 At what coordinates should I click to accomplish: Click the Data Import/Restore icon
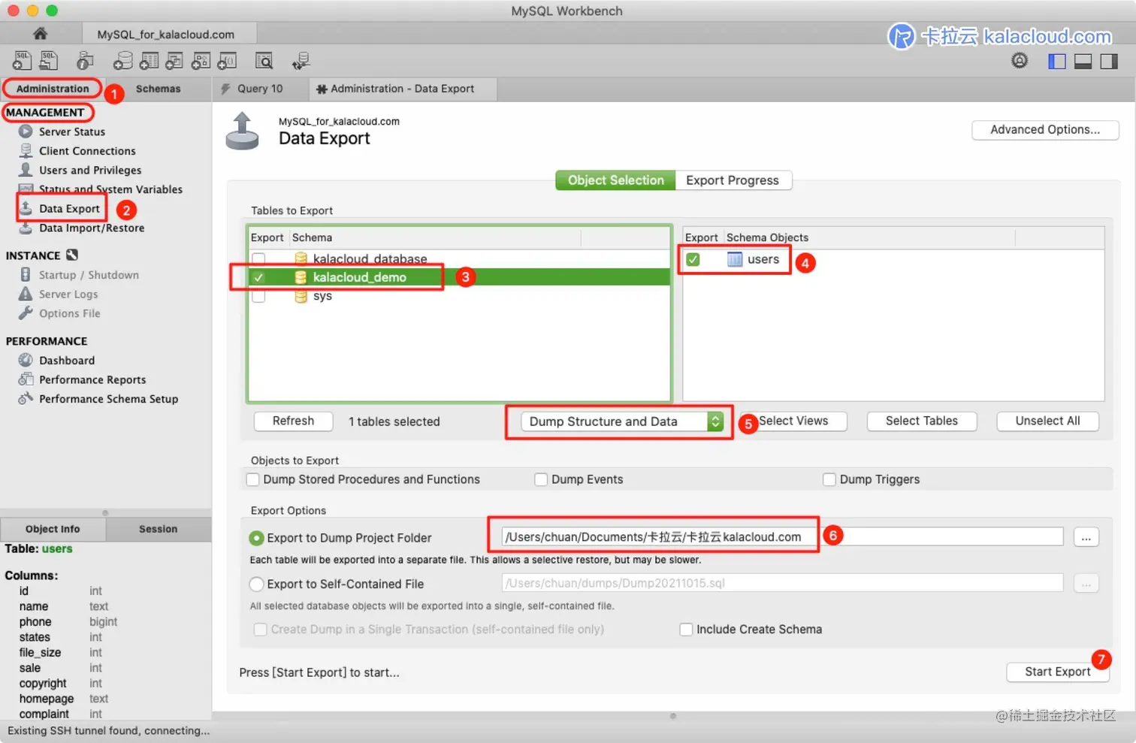[26, 228]
